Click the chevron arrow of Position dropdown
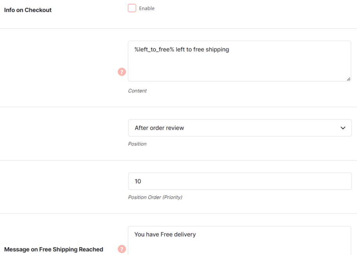The image size is (357, 255). (343, 128)
